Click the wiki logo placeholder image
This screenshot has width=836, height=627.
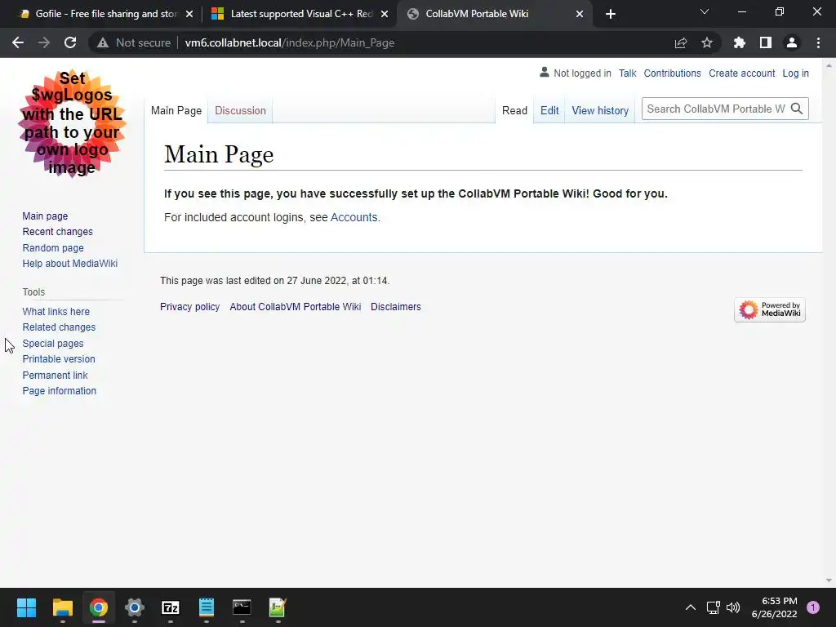(72, 123)
